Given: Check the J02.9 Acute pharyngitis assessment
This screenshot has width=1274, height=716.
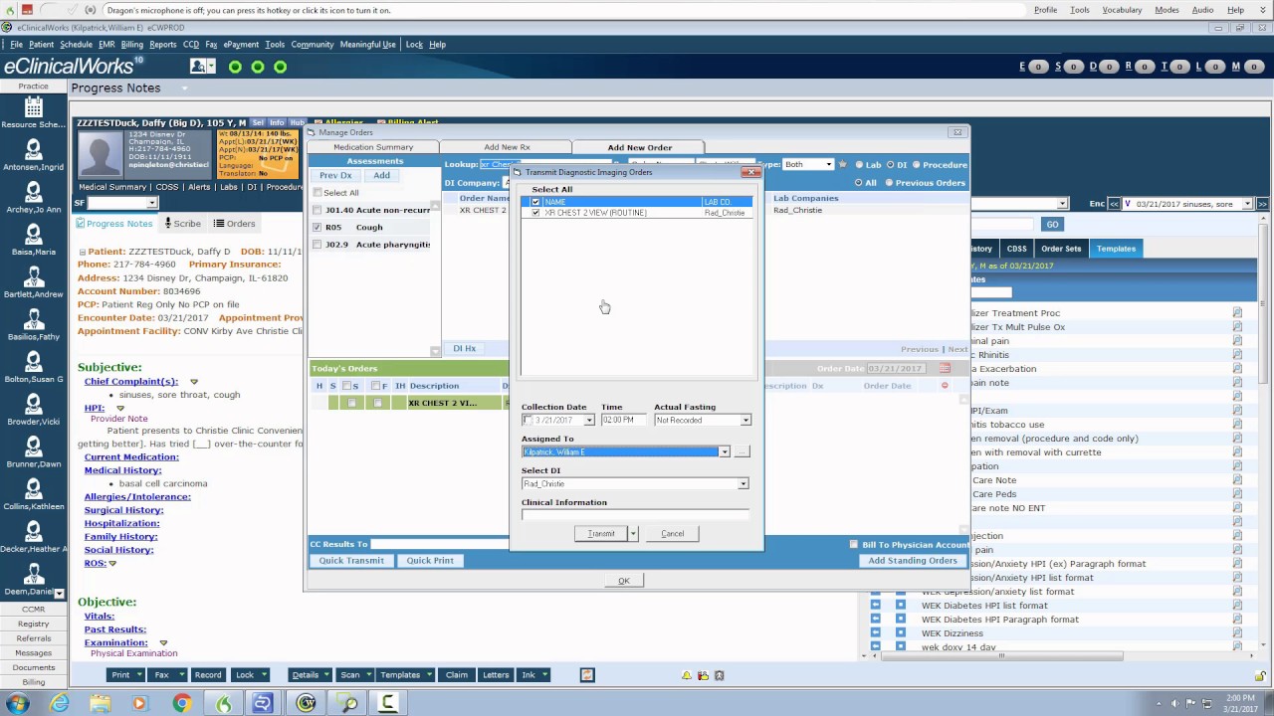Looking at the screenshot, I should tap(318, 245).
